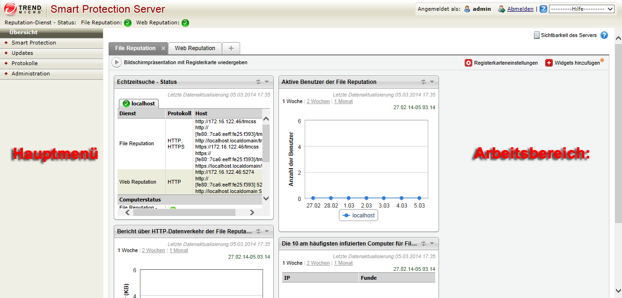Open the Hilfe dropdown
This screenshot has width=622, height=298.
(581, 9)
